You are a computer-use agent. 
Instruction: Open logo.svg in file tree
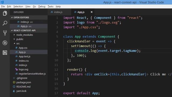[29, 69]
